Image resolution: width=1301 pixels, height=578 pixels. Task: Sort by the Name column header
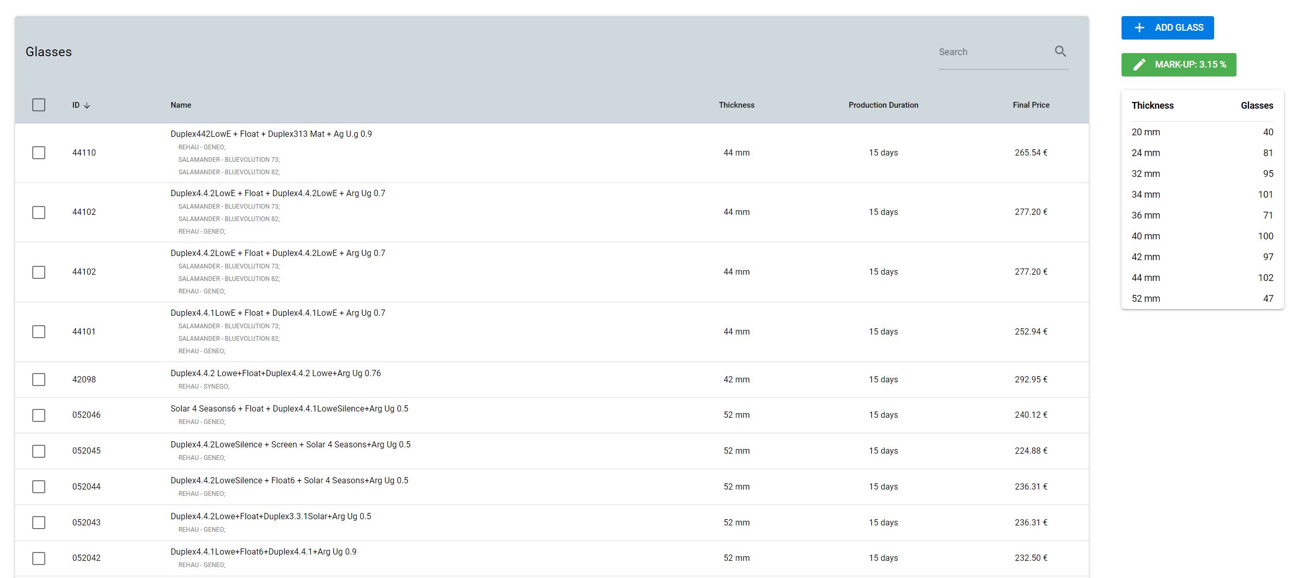pos(181,105)
